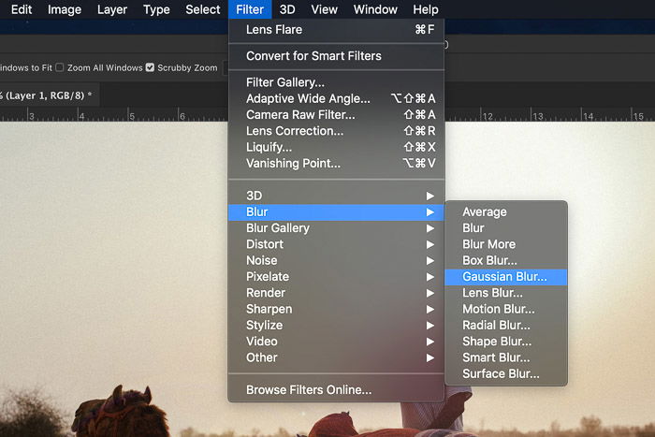Open the Window menu
655x437 pixels.
point(375,9)
